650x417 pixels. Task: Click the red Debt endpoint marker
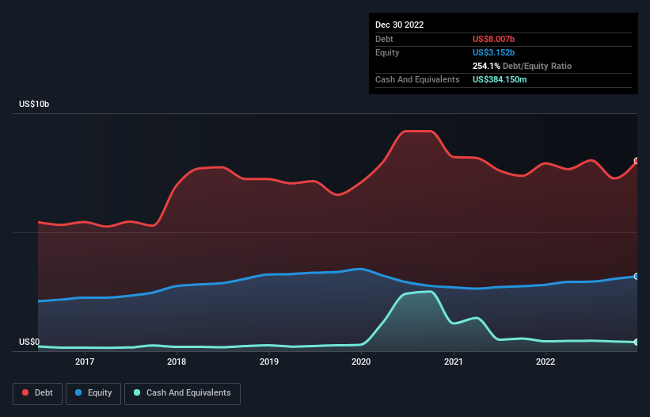(x=637, y=161)
